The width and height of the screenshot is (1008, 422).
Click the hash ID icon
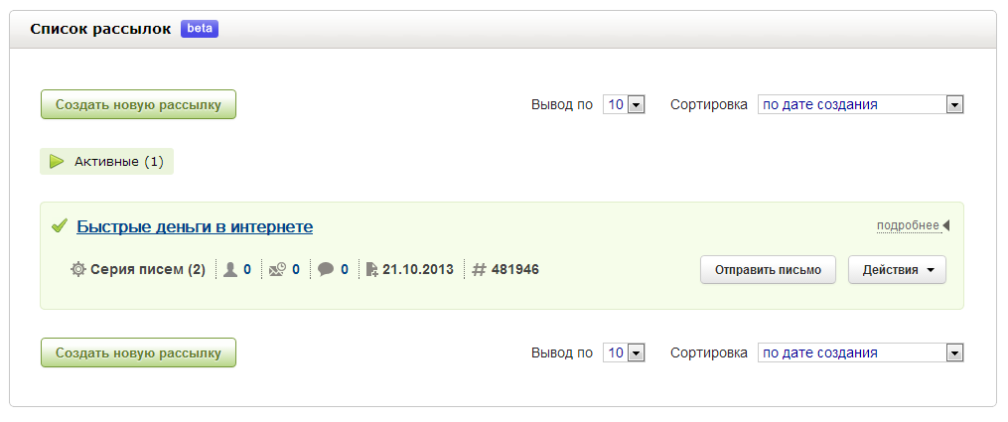478,269
